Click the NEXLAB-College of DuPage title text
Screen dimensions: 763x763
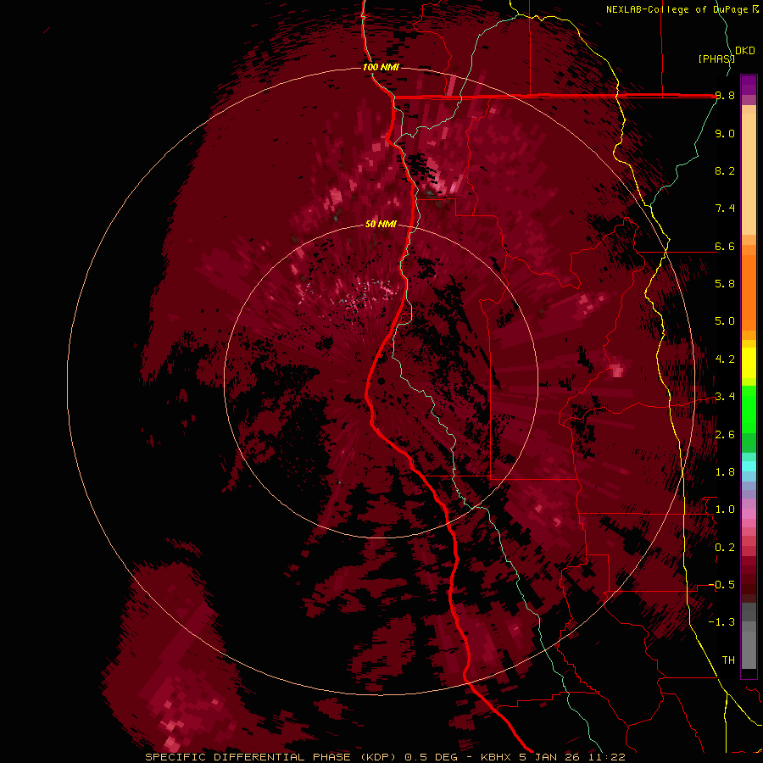tap(682, 9)
